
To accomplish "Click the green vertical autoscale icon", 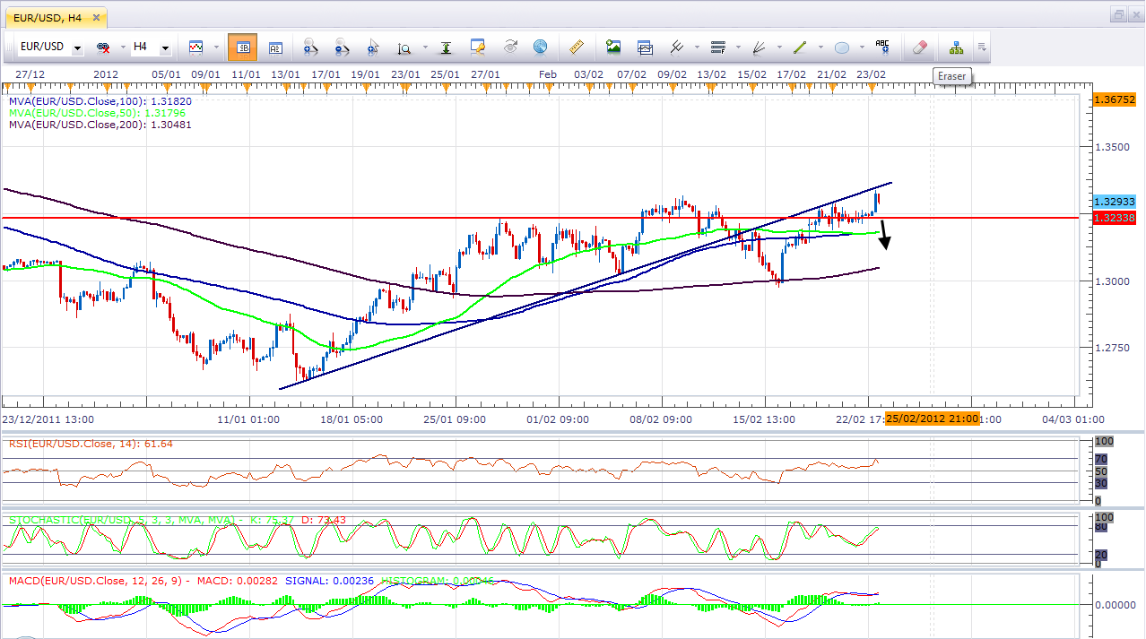I will click(x=446, y=47).
